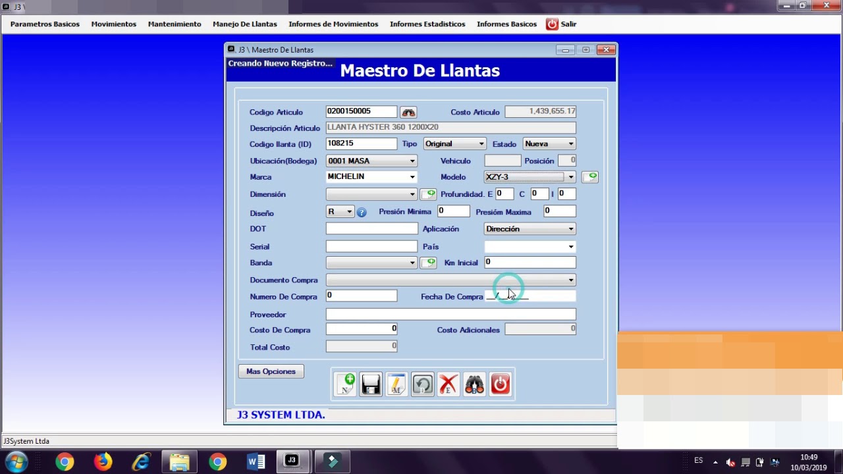
Task: Click the blue help icon next to Diseño
Action: tap(362, 213)
